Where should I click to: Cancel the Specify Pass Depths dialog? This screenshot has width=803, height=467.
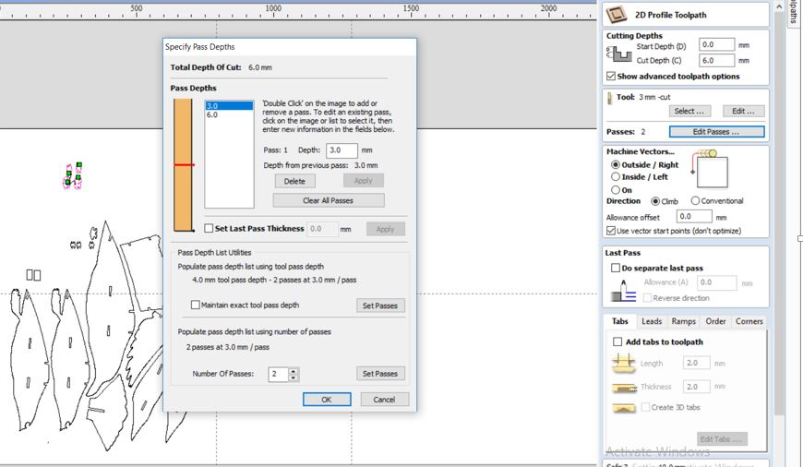pyautogui.click(x=384, y=400)
